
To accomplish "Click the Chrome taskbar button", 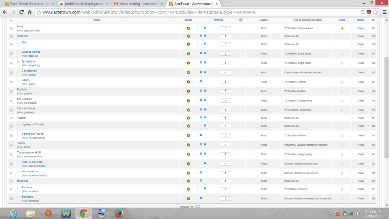I will point(83,213).
